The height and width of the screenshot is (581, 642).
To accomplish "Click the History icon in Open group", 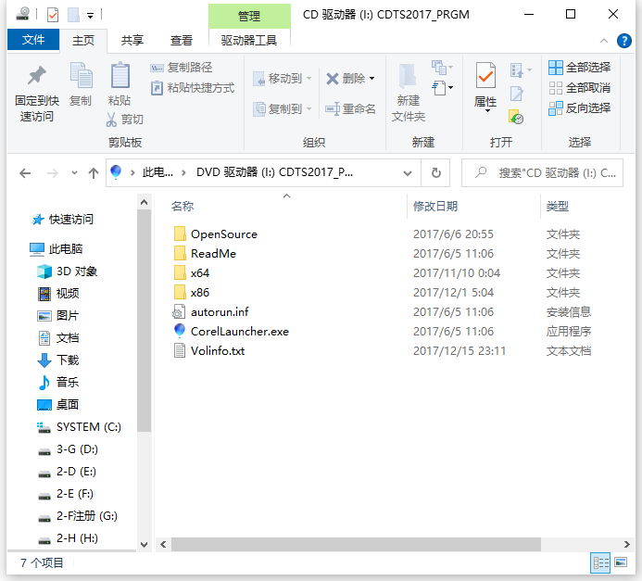I will pos(516,117).
